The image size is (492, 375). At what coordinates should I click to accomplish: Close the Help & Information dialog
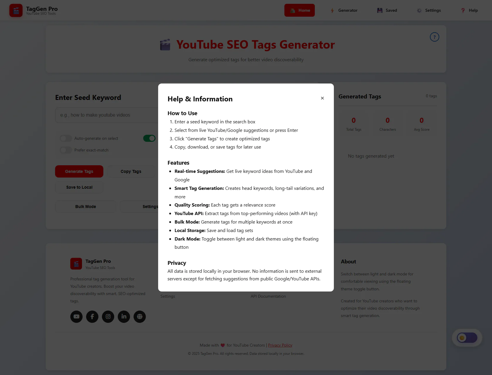(322, 98)
